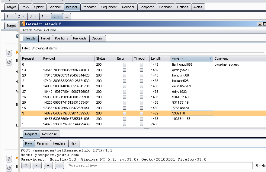The image size is (266, 172).
Task: Close Intruder tab number 1
Action: [12, 17]
